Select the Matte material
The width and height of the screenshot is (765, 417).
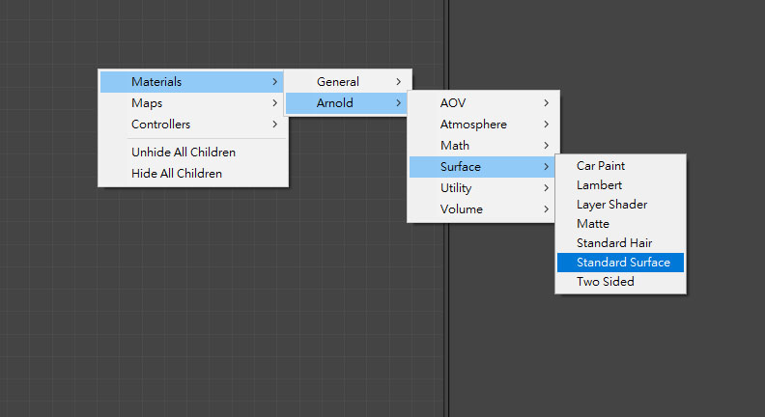593,224
